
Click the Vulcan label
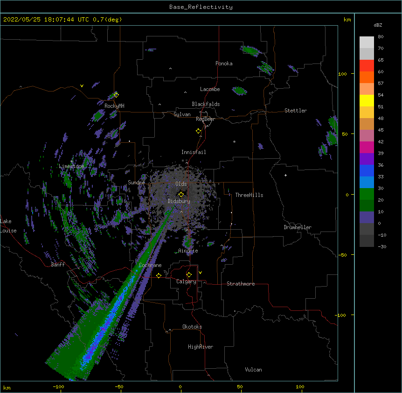[253, 370]
